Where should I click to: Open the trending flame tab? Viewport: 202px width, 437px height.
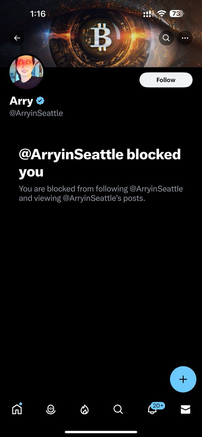tap(84, 410)
